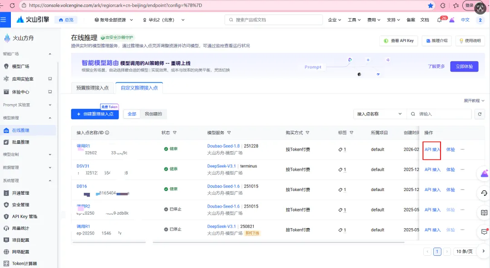The height and width of the screenshot is (268, 490).
Task: Click the tag icon in DSV31 row
Action: pyautogui.click(x=340, y=170)
